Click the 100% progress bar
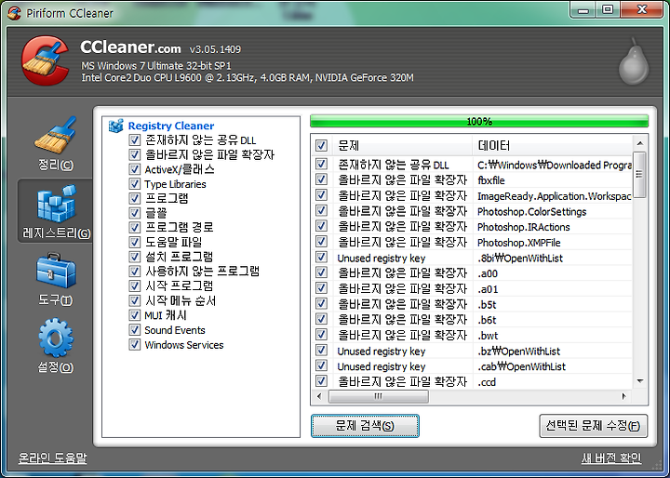Image resolution: width=670 pixels, height=478 pixels. point(479,121)
